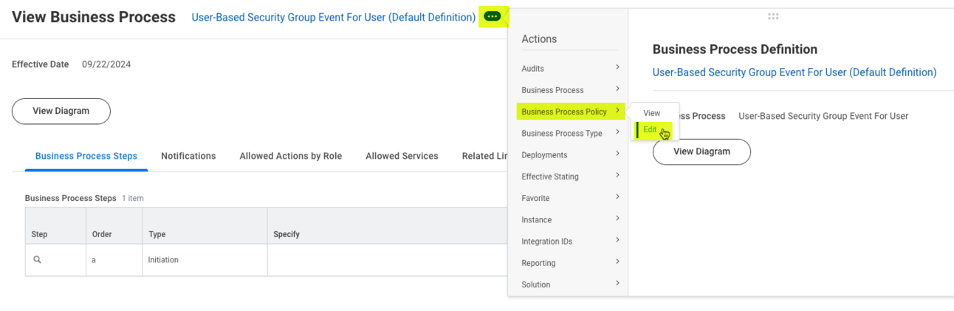Select Business Process Policy menu item

tap(564, 112)
